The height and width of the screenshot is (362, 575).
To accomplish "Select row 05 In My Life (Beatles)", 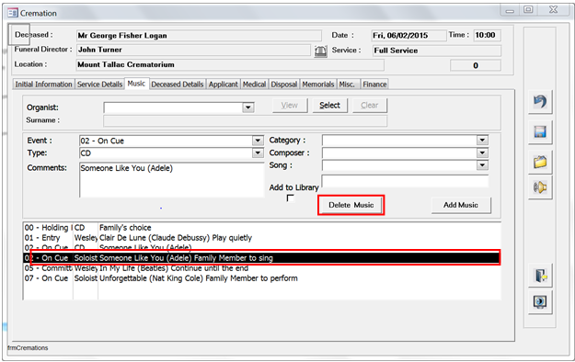I will (x=262, y=268).
